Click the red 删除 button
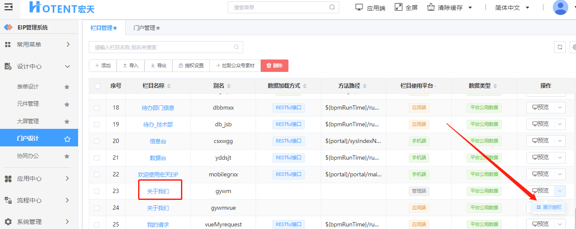Image resolution: width=576 pixels, height=229 pixels. (274, 65)
